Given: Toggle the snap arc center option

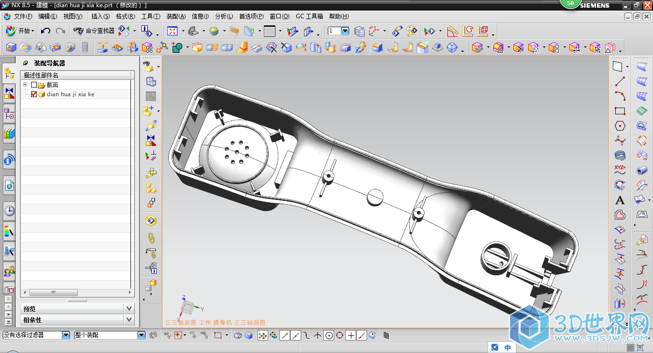Looking at the screenshot, I should [328, 335].
